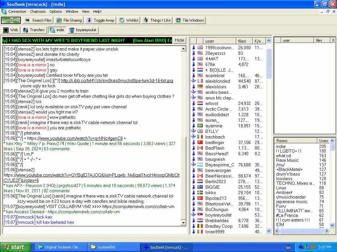Click China flag icon for badfinger
This screenshot has height=252, width=337.
click(200, 142)
